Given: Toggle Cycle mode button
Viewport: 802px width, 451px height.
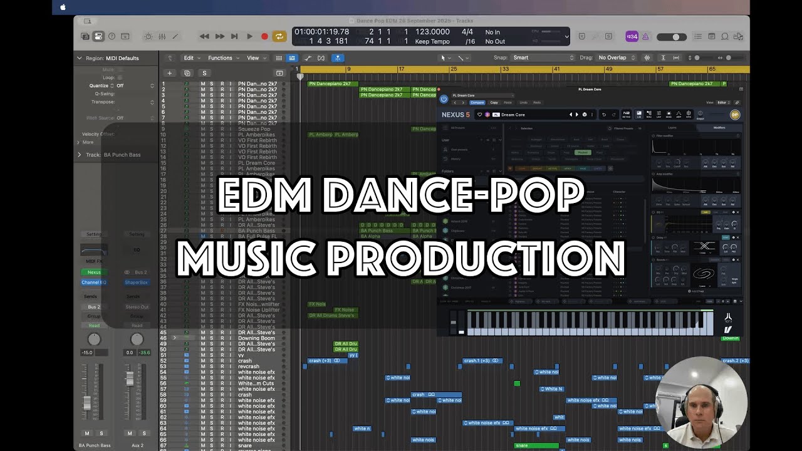Looking at the screenshot, I should (x=279, y=36).
